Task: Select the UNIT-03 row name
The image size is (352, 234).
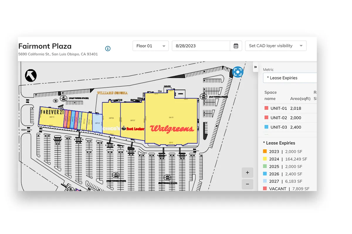Action: 279,127
